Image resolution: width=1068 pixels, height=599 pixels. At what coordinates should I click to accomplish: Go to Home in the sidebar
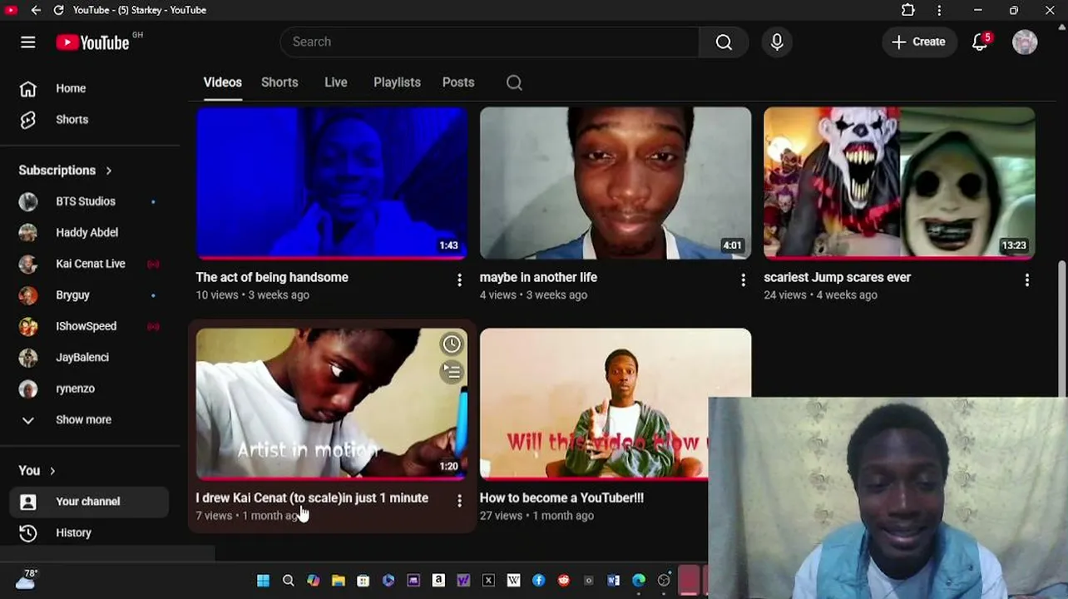point(71,88)
